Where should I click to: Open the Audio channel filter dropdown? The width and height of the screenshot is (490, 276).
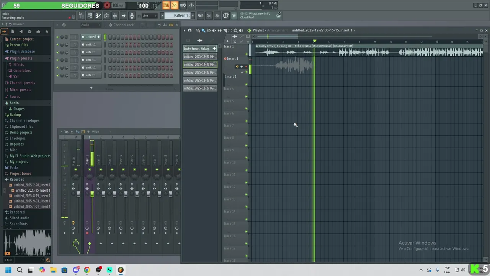tap(90, 25)
